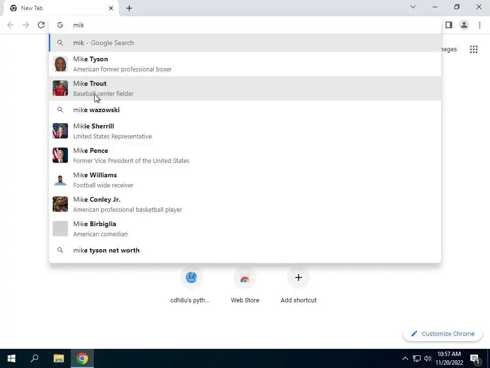Click the Add shortcut plus button
The width and height of the screenshot is (490, 368).
click(299, 277)
